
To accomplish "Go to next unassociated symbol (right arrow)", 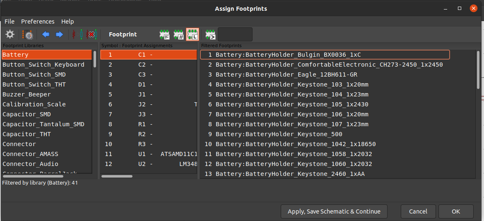I will pyautogui.click(x=59, y=34).
